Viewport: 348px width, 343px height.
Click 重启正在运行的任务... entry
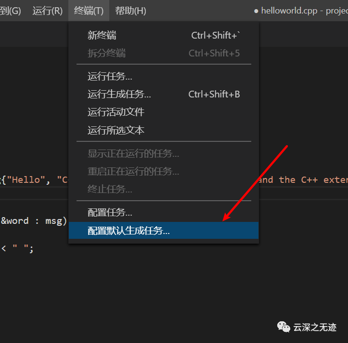click(x=164, y=171)
